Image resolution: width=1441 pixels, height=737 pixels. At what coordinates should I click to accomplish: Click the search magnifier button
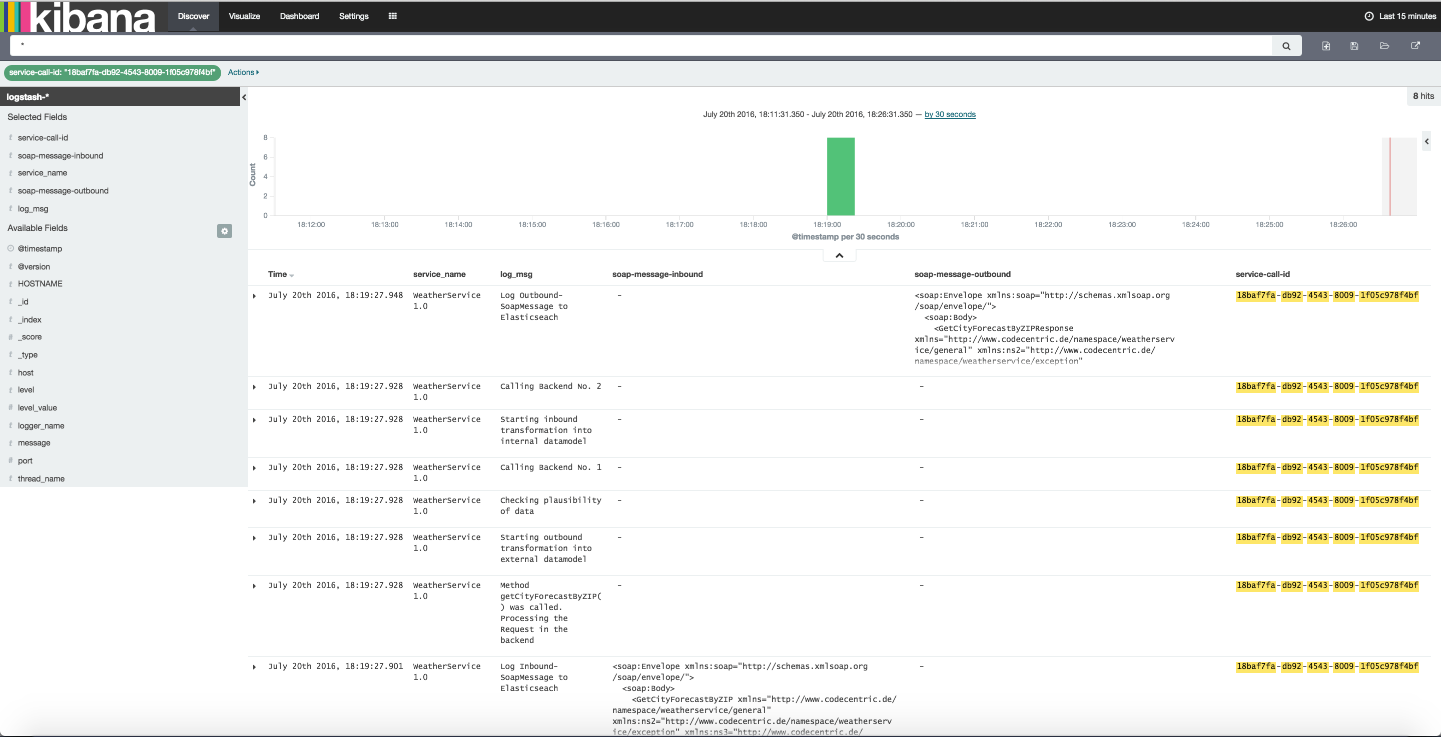(x=1286, y=46)
